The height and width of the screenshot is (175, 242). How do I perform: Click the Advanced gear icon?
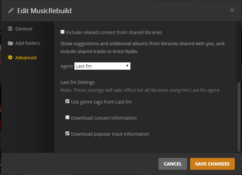(10, 58)
